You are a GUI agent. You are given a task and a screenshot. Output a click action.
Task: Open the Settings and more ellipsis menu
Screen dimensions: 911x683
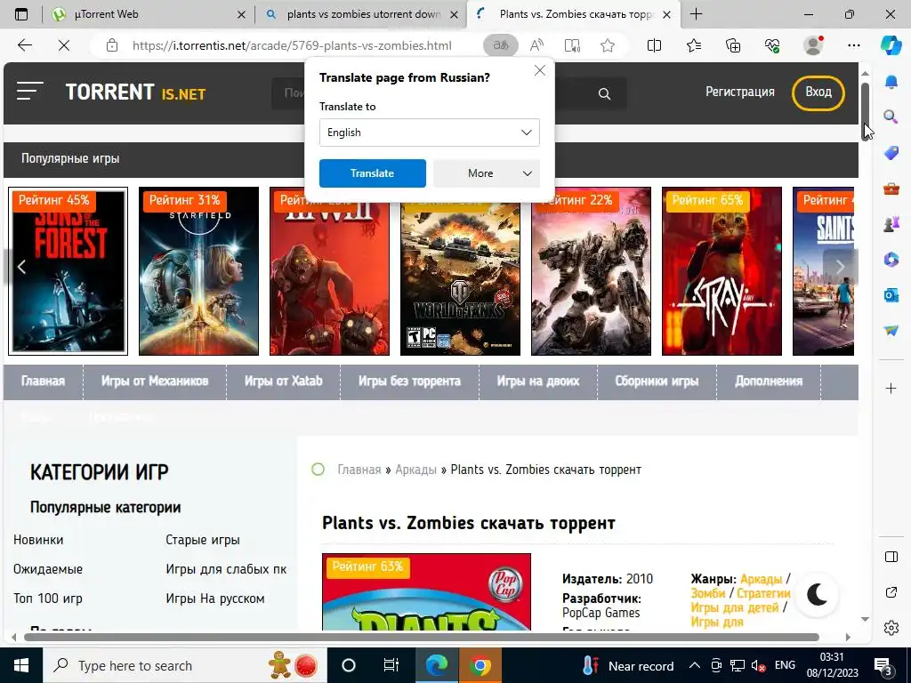(853, 45)
